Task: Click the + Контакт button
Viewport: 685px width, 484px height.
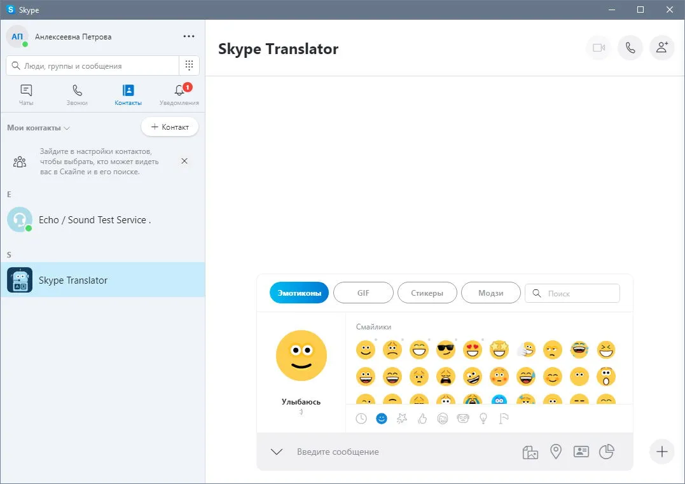Action: [x=170, y=127]
